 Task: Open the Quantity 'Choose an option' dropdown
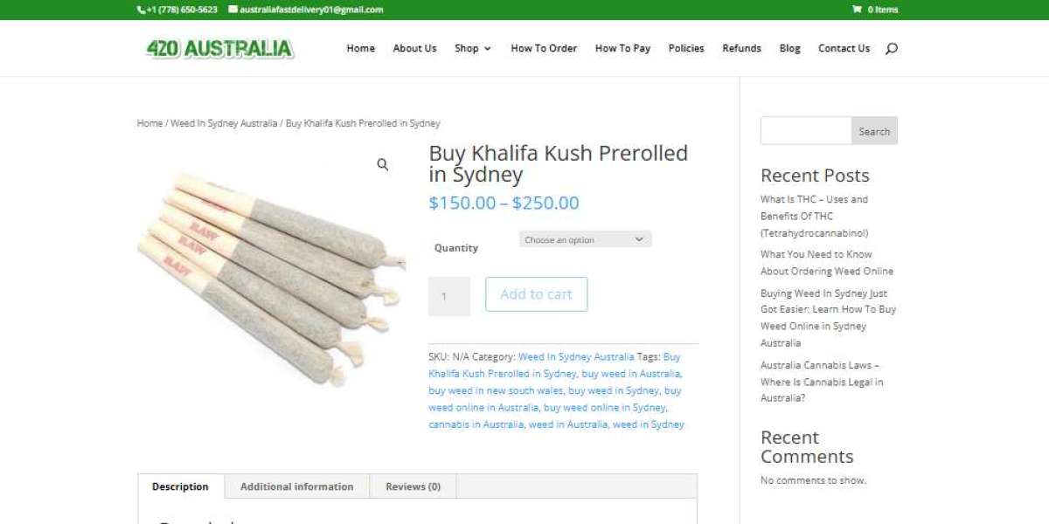point(585,239)
